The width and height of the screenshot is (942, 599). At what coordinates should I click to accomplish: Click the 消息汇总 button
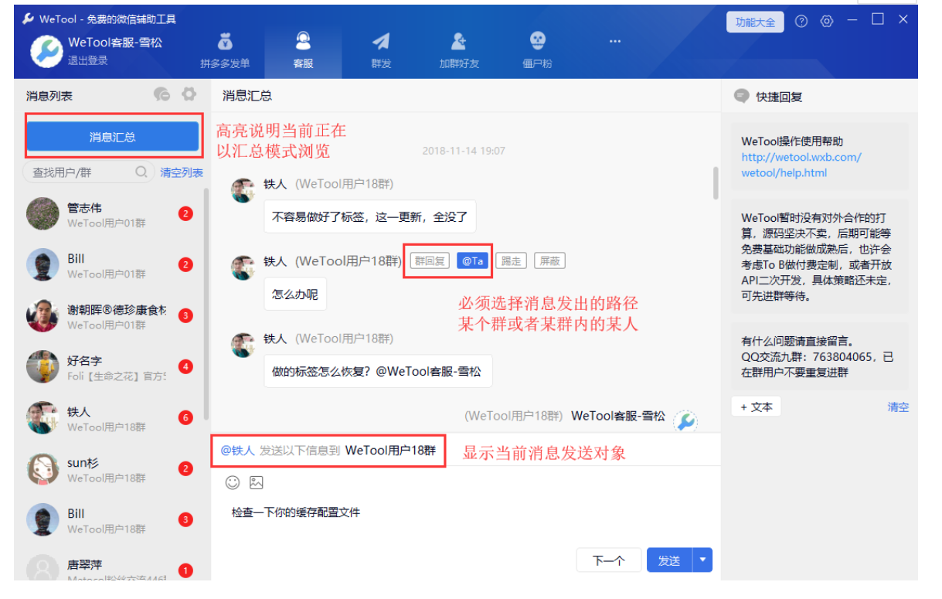(113, 137)
